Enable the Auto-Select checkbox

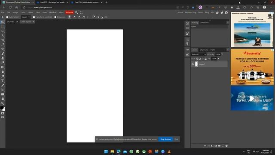(x=7, y=17)
